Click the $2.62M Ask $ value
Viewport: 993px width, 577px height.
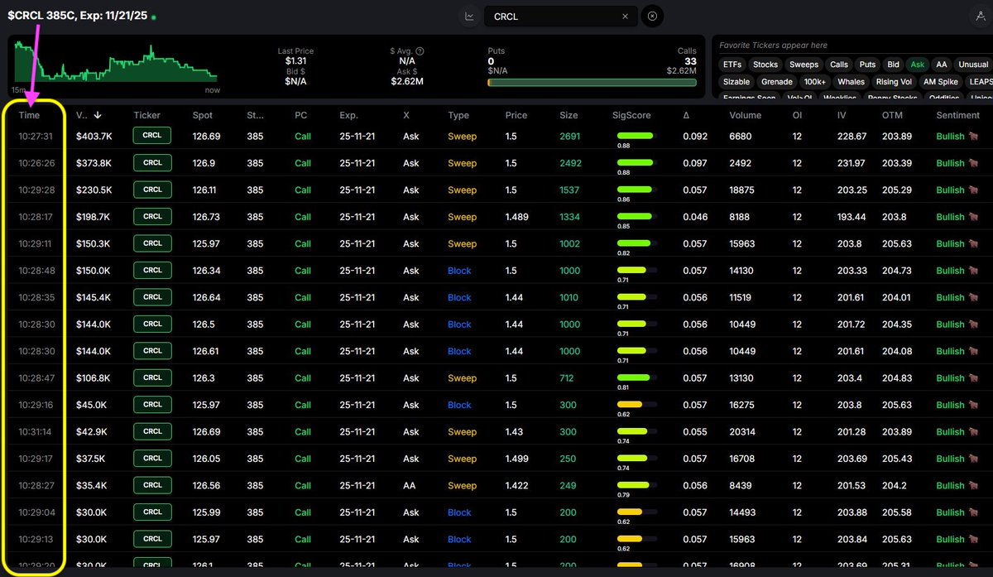[409, 82]
